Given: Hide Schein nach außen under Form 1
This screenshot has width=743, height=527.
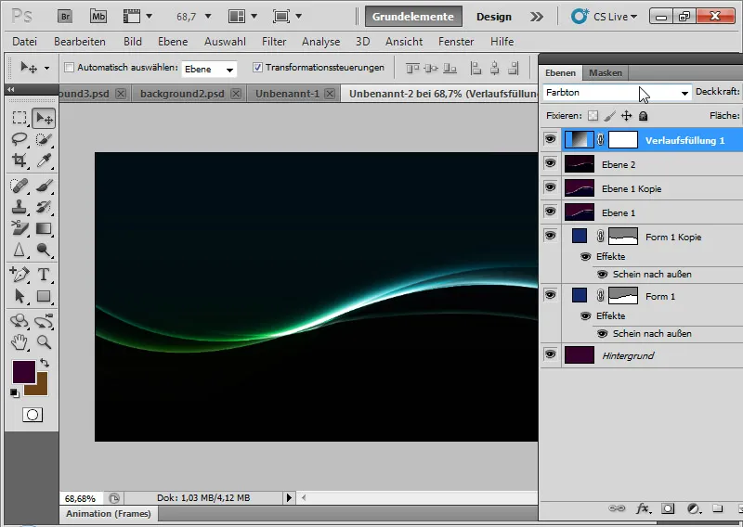Looking at the screenshot, I should pyautogui.click(x=602, y=334).
